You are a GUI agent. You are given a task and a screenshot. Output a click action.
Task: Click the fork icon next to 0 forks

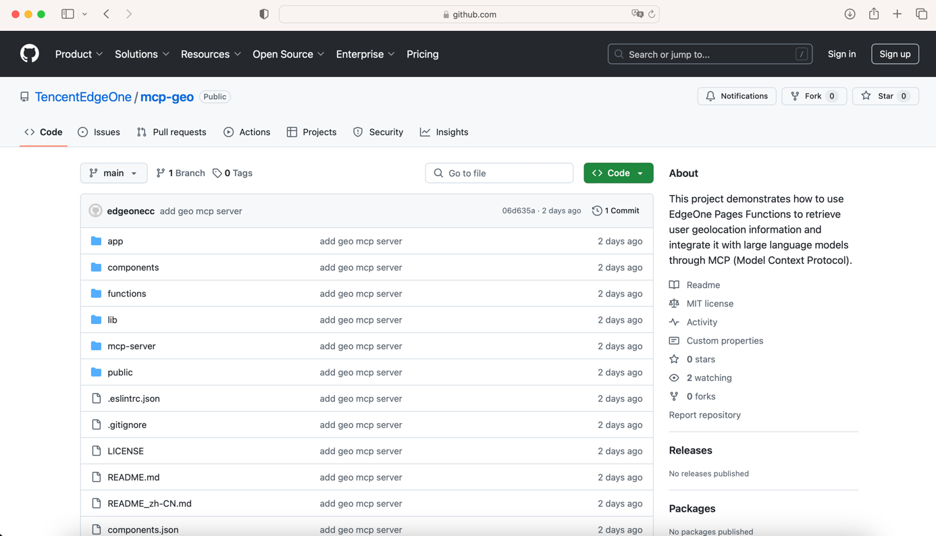(674, 396)
